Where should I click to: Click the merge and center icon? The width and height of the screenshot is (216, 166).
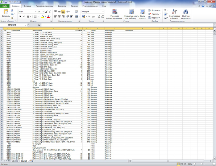tap(77, 17)
